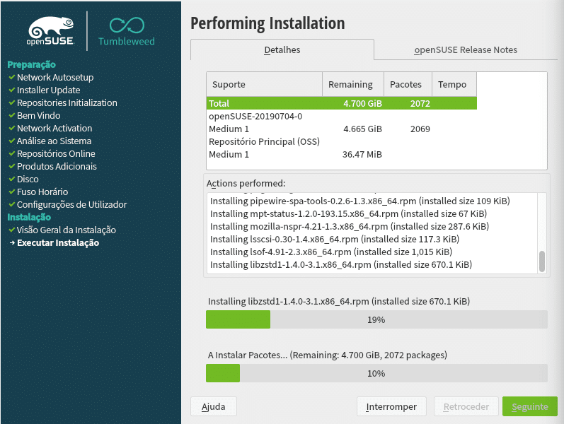Screen dimensions: 564x424
Task: Click the Bem Vindo step label
Action: 38,115
